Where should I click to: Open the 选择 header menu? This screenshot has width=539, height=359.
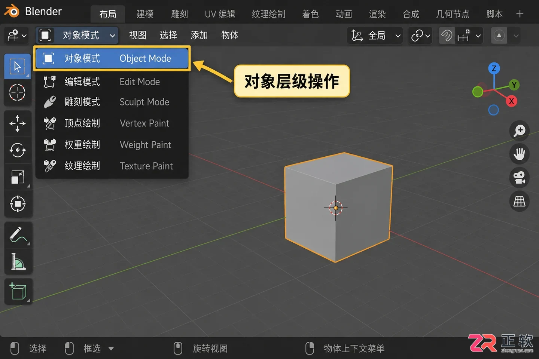coord(168,35)
